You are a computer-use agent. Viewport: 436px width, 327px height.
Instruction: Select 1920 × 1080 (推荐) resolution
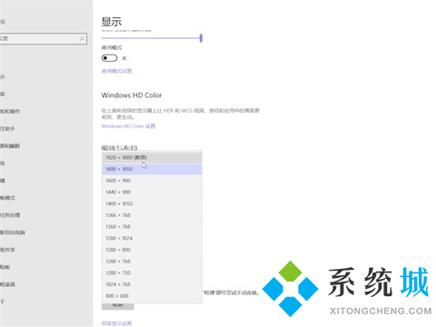click(152, 157)
